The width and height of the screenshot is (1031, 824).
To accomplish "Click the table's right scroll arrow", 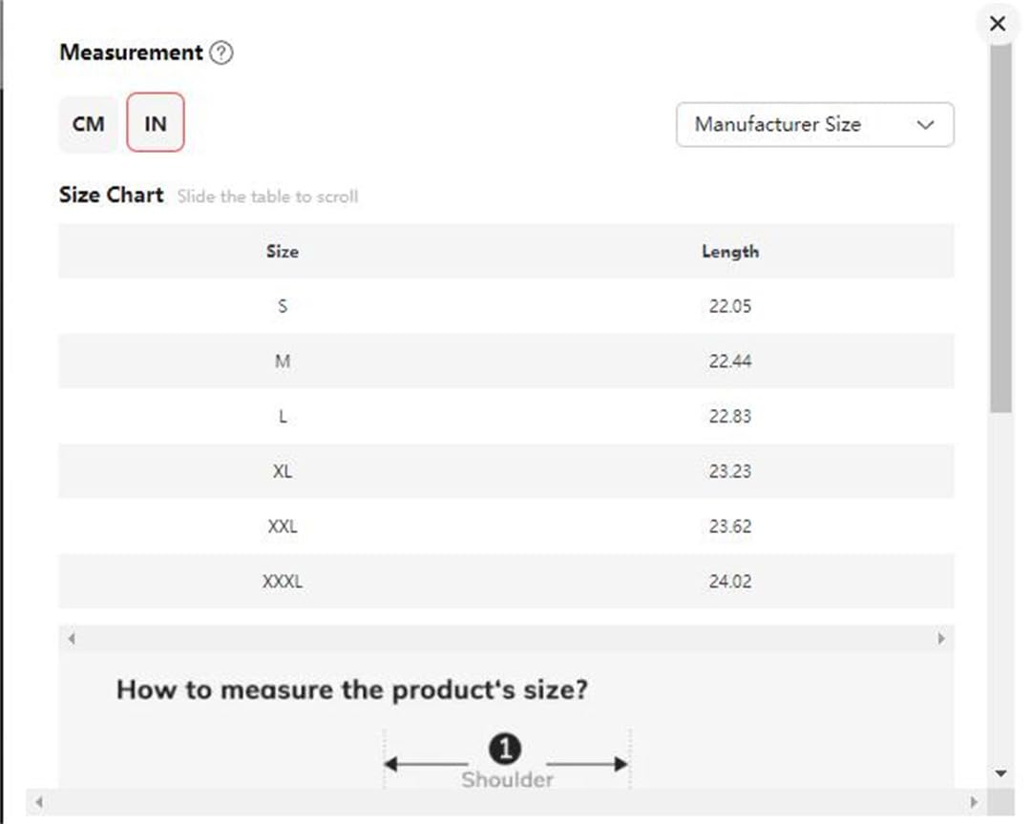I will click(941, 638).
